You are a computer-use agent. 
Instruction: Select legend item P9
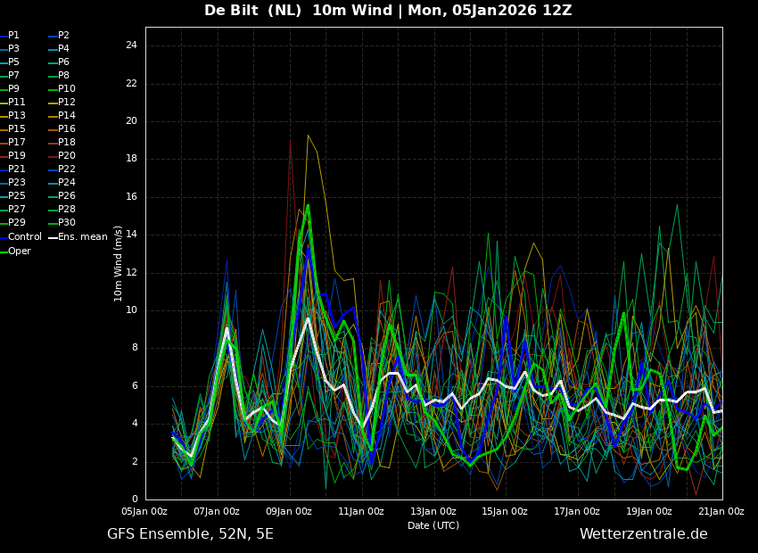10,89
